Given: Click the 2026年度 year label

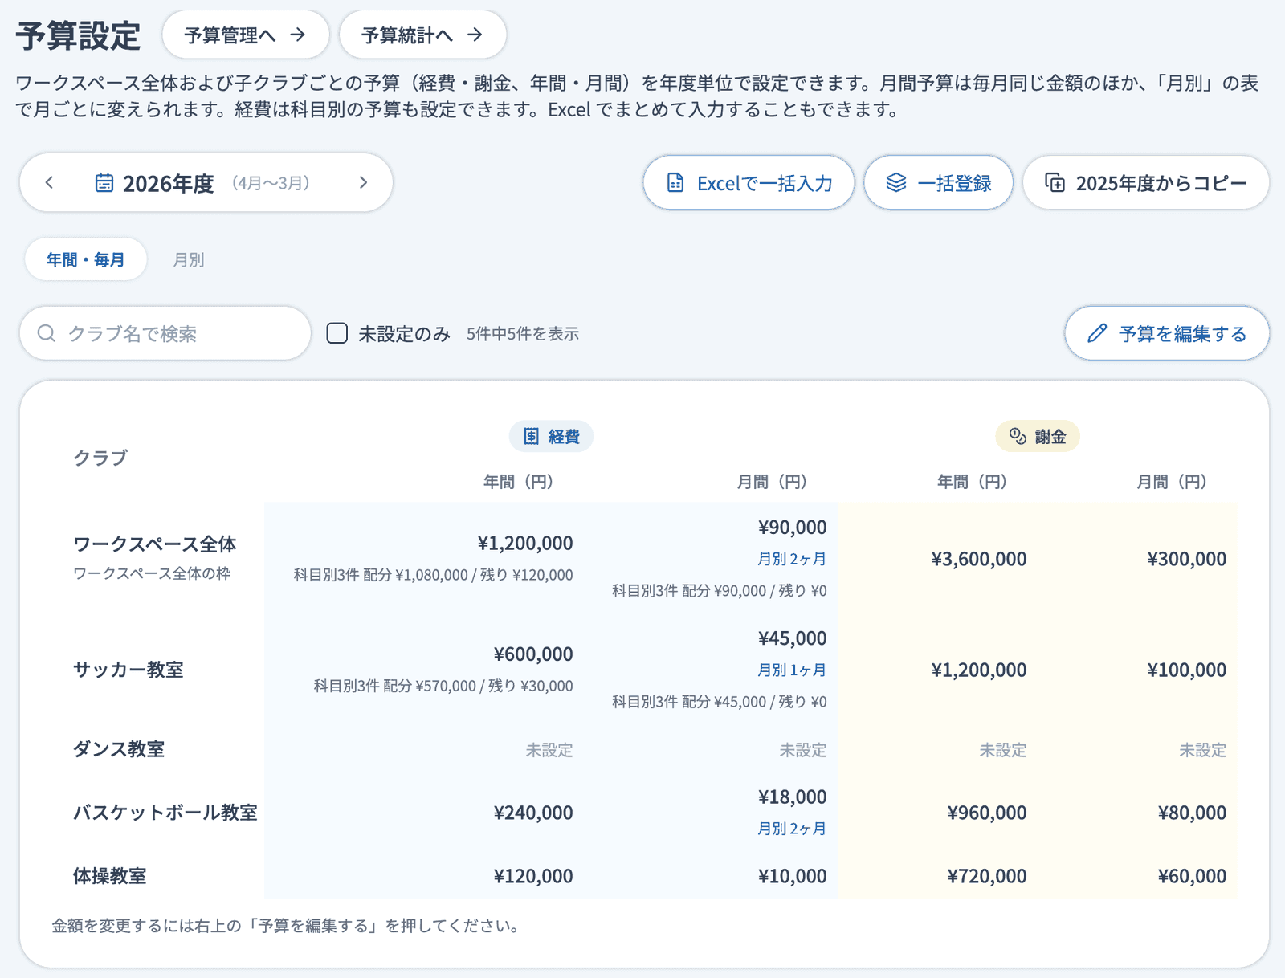Looking at the screenshot, I should click(169, 184).
